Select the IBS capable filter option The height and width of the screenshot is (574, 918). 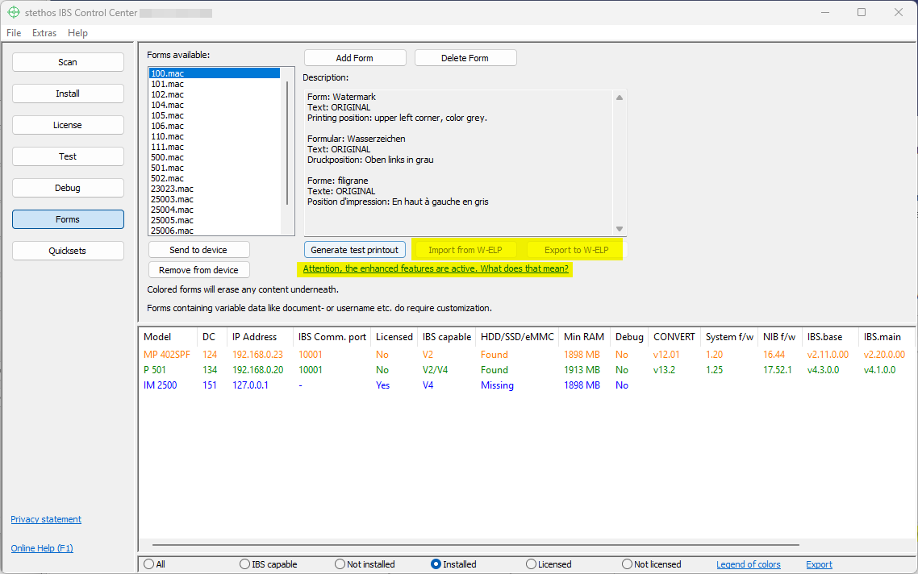tap(245, 564)
